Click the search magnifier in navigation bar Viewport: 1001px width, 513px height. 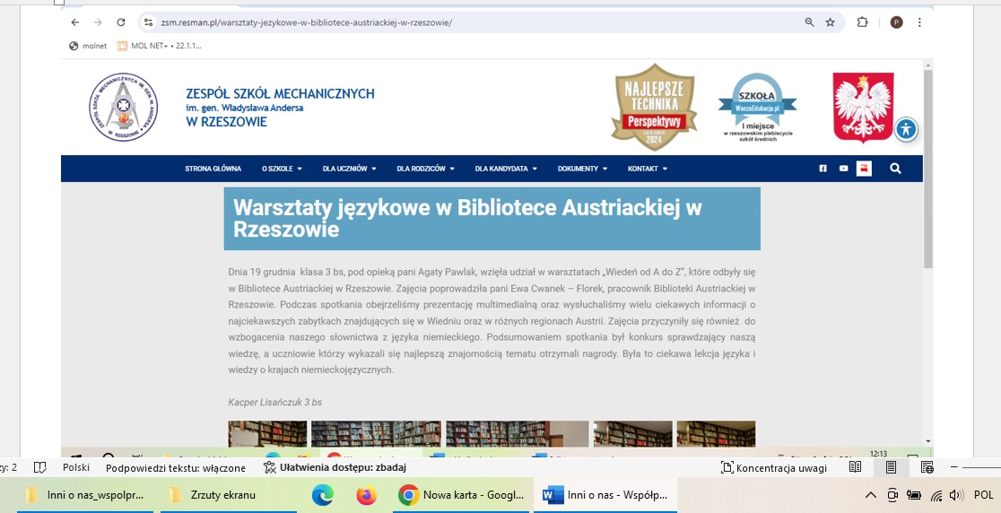coord(895,169)
